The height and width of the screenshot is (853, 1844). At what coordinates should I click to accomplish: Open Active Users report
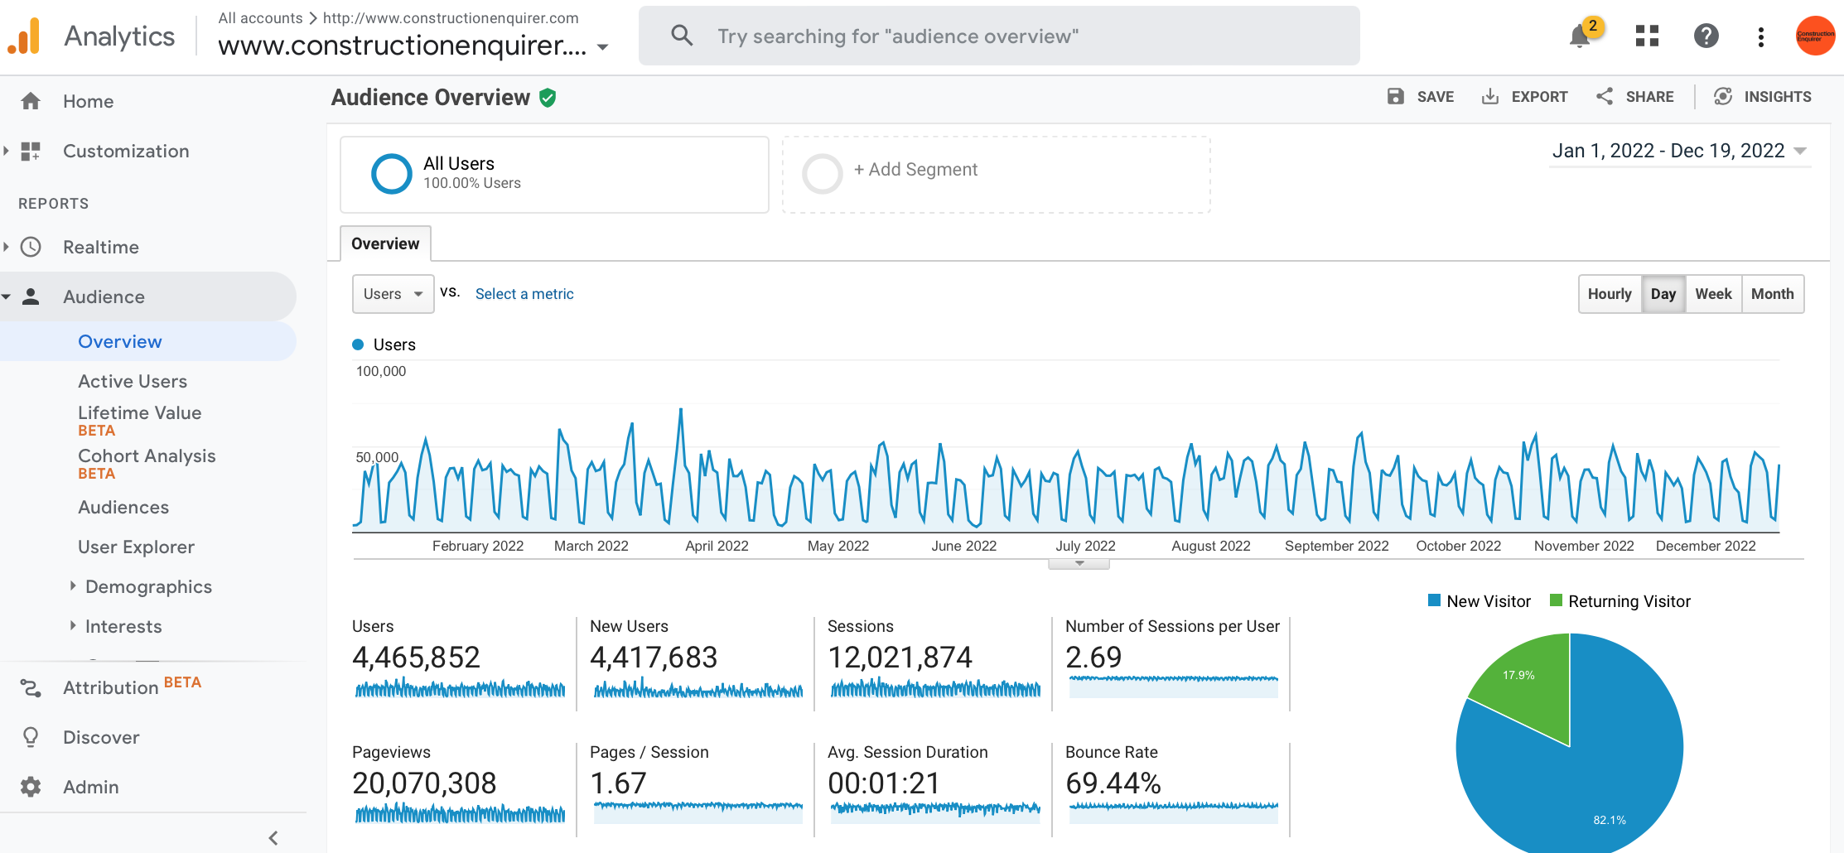[x=133, y=381]
